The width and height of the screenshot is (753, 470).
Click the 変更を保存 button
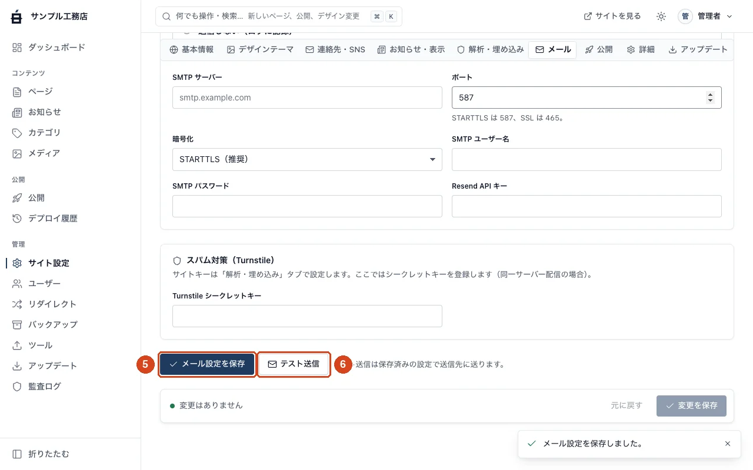coord(691,405)
